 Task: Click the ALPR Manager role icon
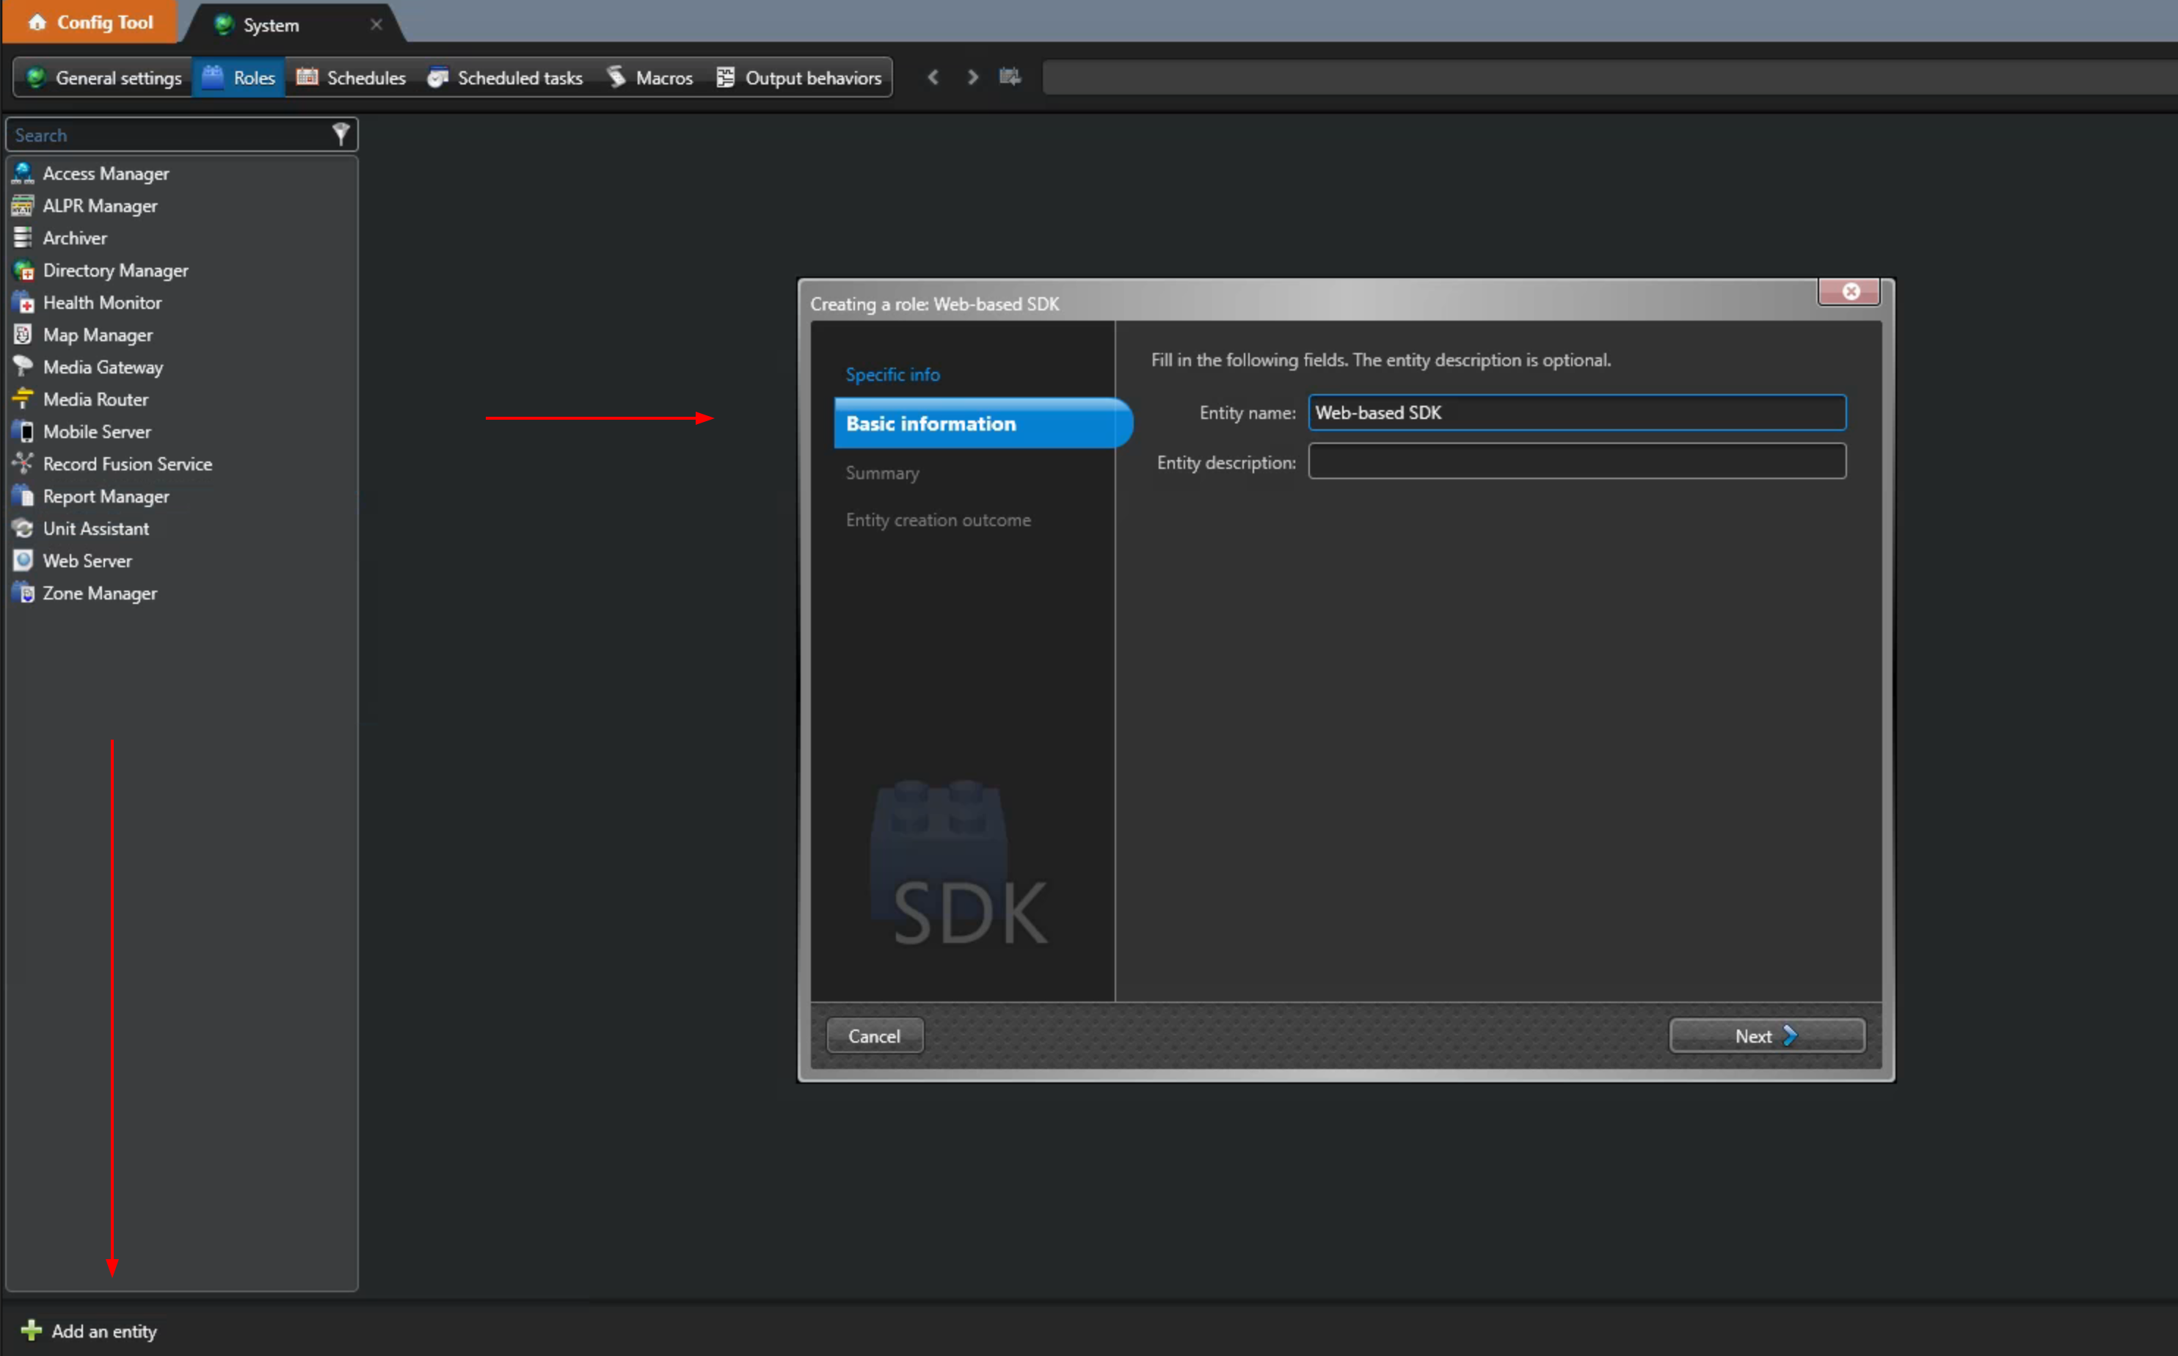(x=23, y=205)
